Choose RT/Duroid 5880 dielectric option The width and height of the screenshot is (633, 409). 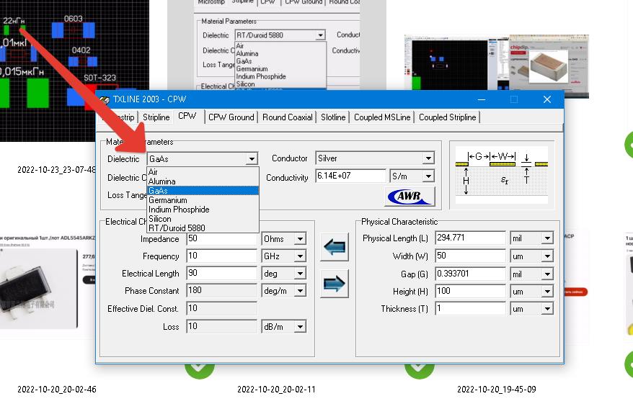click(203, 228)
